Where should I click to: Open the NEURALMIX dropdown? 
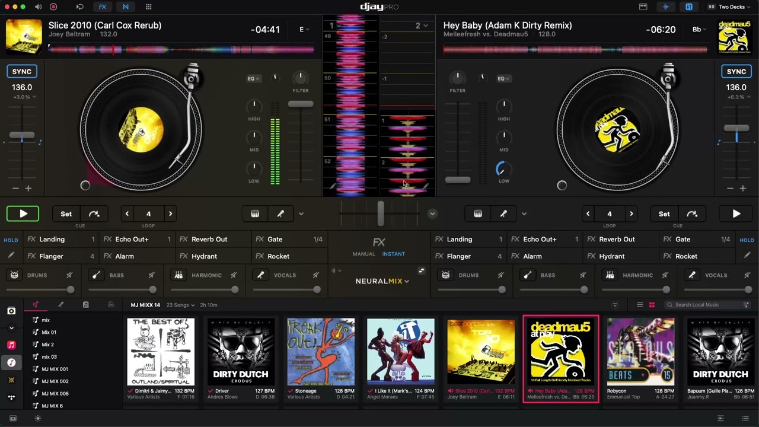(382, 281)
